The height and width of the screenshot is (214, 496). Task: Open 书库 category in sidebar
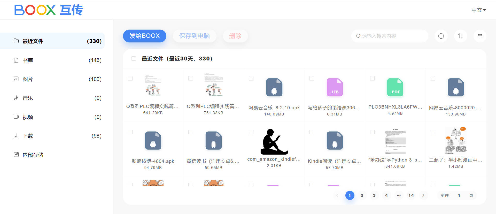[x=52, y=60]
